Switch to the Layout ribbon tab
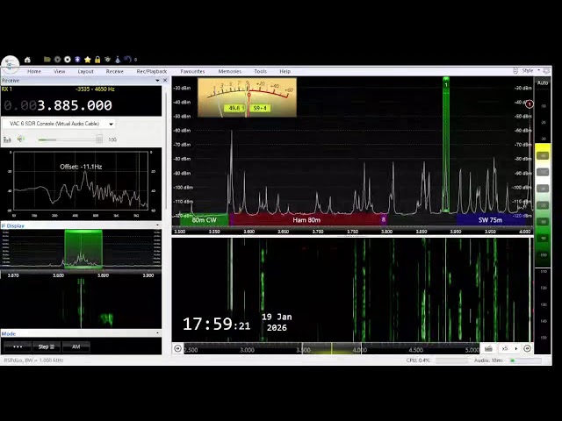 click(x=86, y=71)
